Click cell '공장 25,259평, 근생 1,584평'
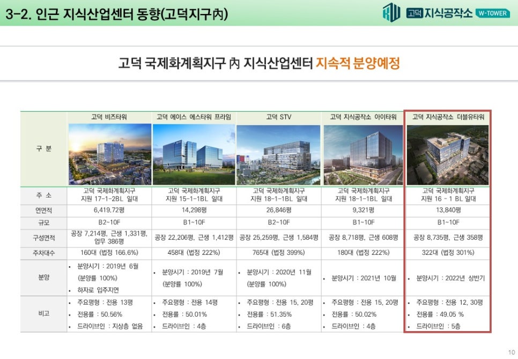The image size is (518, 359). 279,238
